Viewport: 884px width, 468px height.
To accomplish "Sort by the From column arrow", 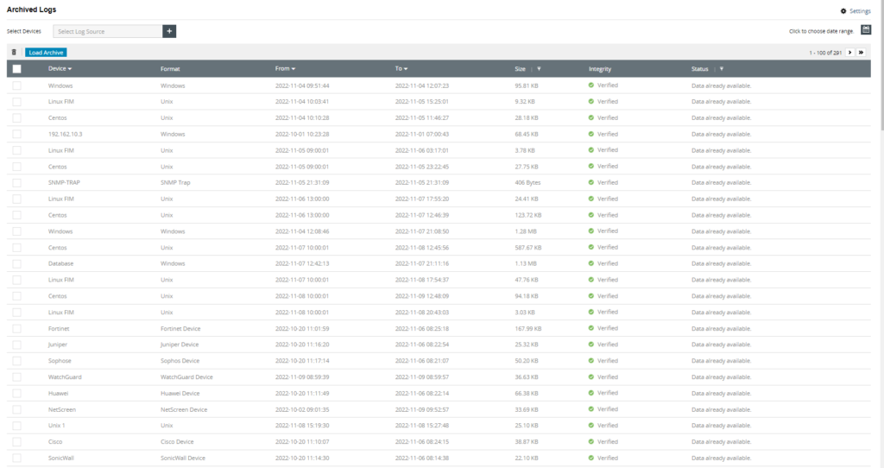I will click(x=294, y=69).
